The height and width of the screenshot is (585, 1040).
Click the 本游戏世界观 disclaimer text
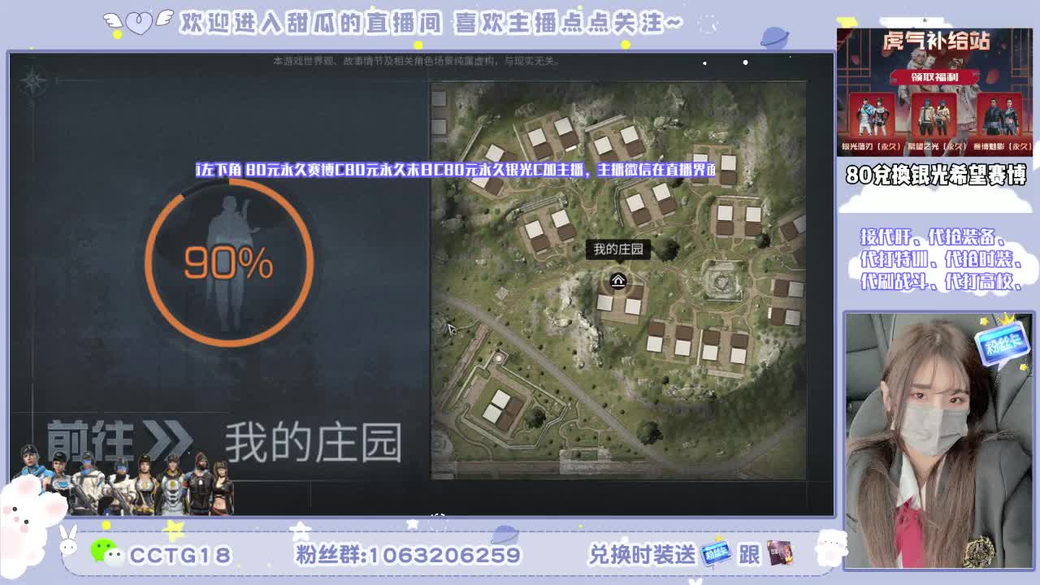tap(417, 61)
